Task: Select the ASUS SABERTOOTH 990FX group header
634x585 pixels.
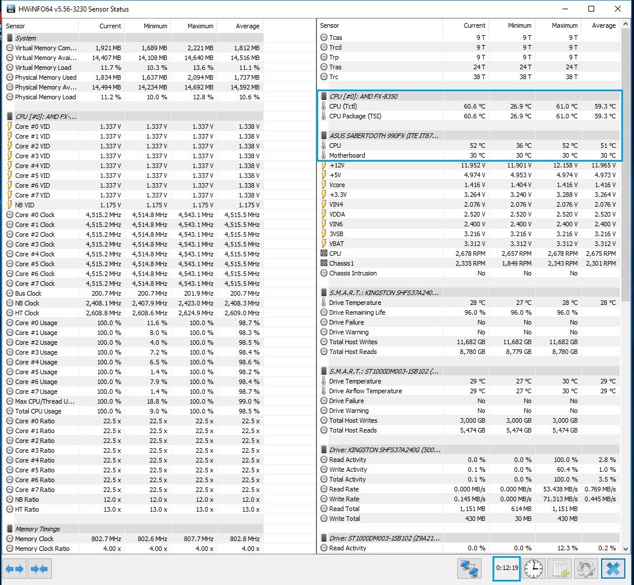Action: pos(469,136)
